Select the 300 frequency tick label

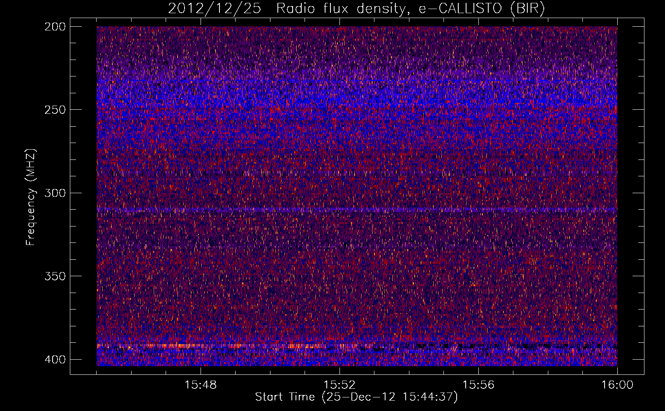(x=55, y=193)
